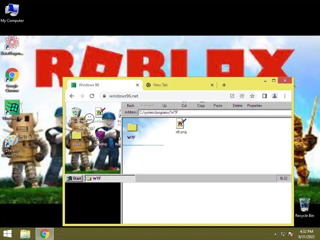Open a new Chrome tab

pyautogui.click(x=224, y=85)
